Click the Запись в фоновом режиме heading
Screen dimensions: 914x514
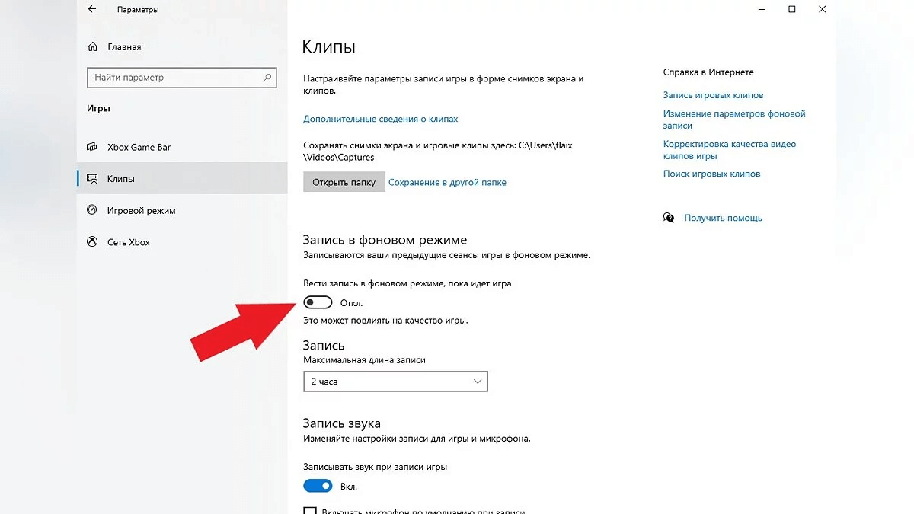coord(385,240)
